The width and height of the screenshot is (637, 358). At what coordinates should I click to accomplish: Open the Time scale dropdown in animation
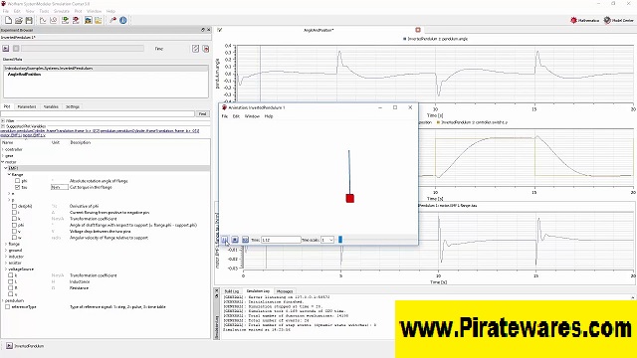(x=327, y=240)
